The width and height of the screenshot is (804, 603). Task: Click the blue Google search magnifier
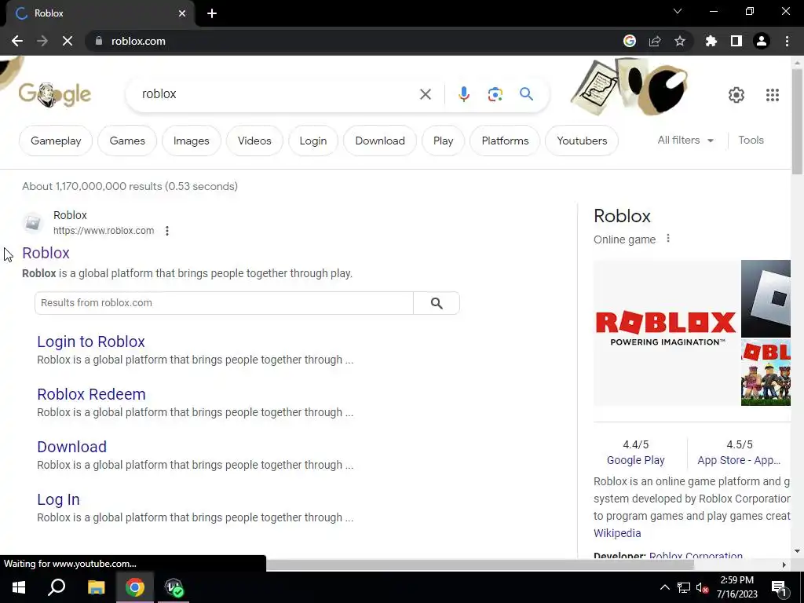(526, 94)
